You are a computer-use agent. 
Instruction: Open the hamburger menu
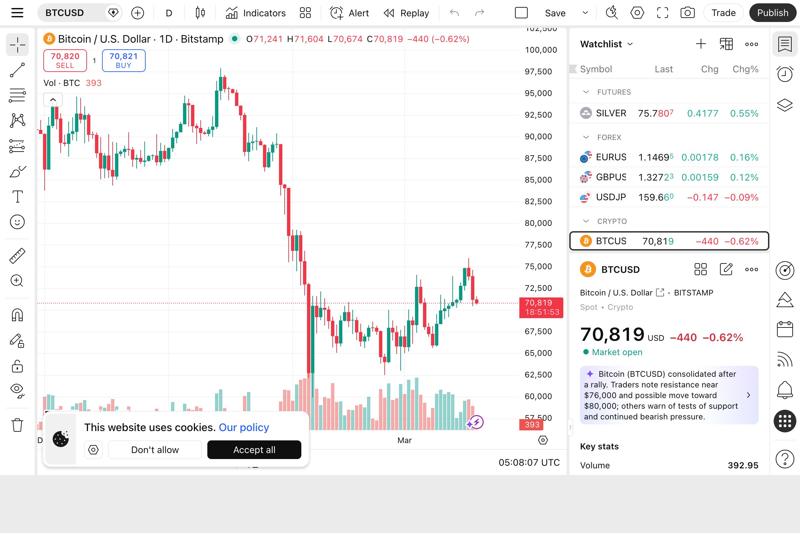(x=17, y=13)
